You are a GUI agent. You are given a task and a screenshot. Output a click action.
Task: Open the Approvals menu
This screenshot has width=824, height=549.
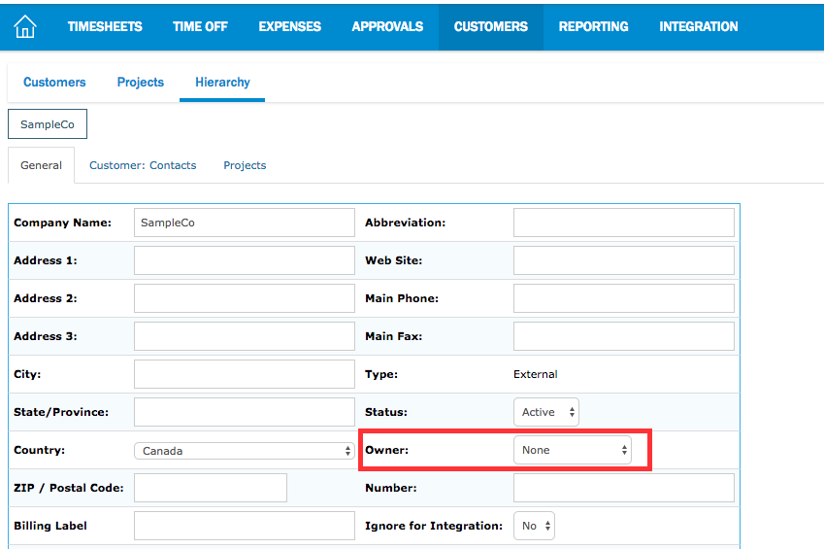pyautogui.click(x=387, y=27)
